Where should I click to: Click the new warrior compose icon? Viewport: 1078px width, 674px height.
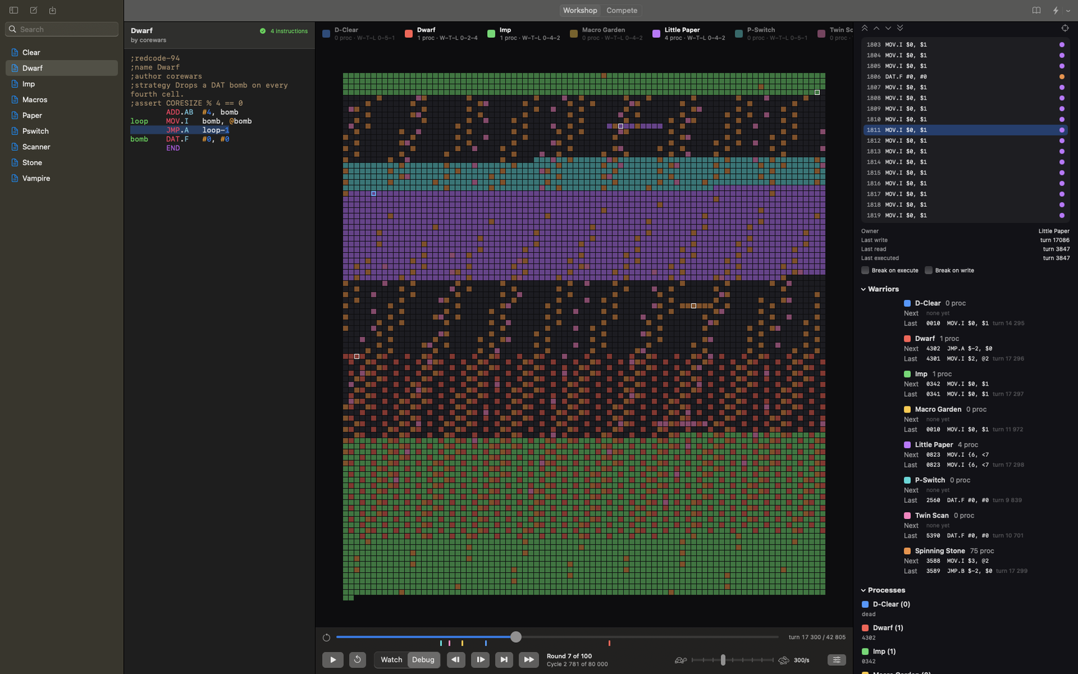pos(34,10)
